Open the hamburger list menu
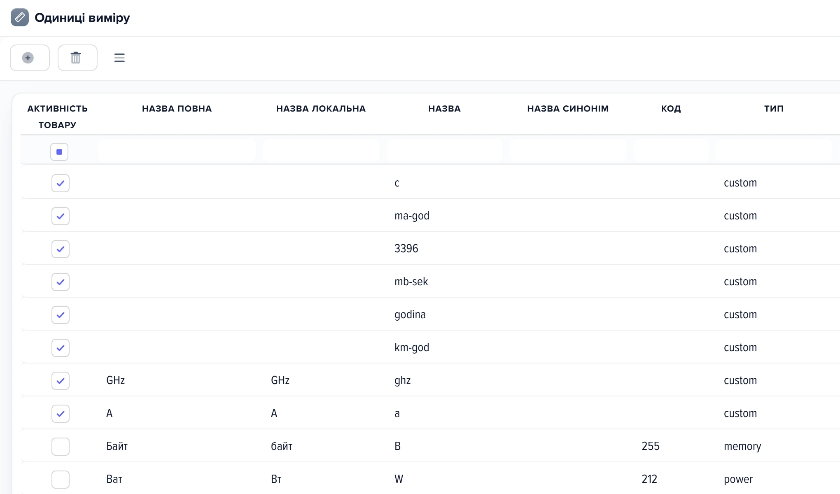 point(119,58)
